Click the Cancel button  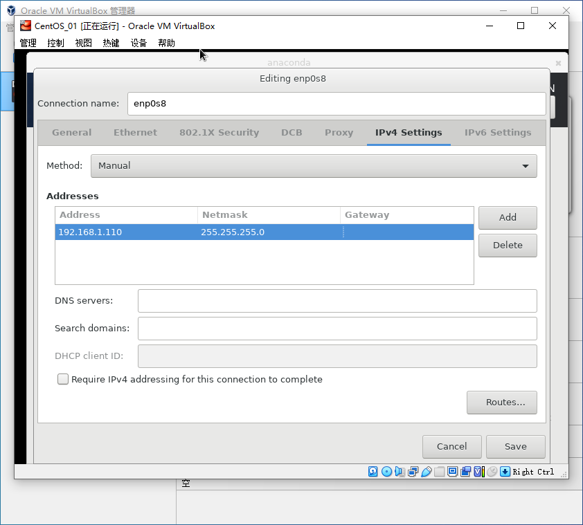451,446
